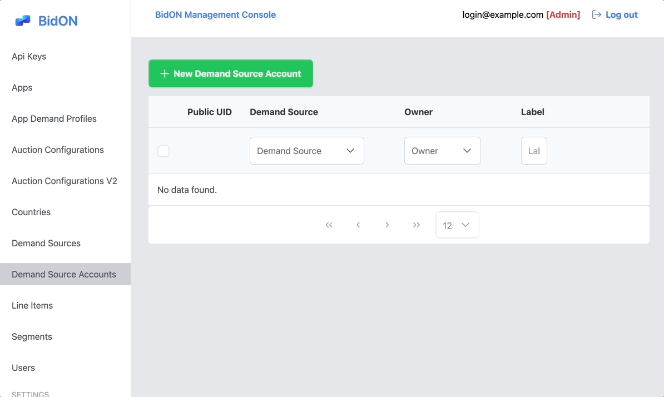
Task: Click the Label filter input field
Action: 533,151
